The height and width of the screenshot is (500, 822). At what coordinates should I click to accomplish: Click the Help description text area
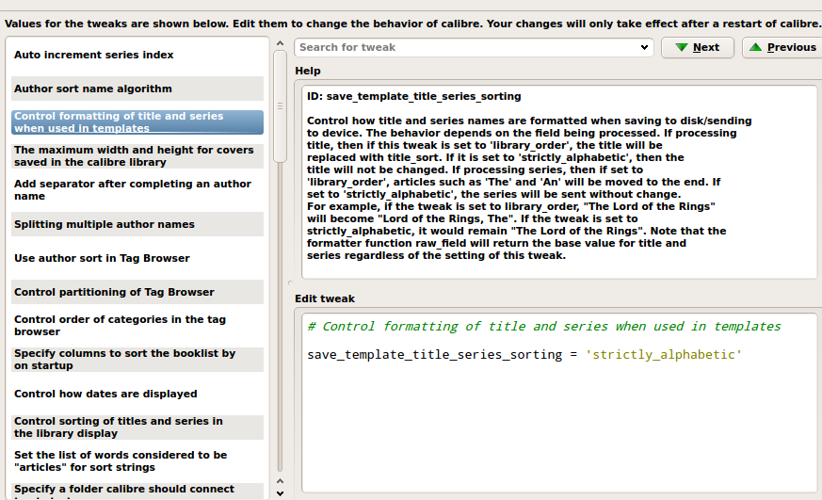click(559, 182)
